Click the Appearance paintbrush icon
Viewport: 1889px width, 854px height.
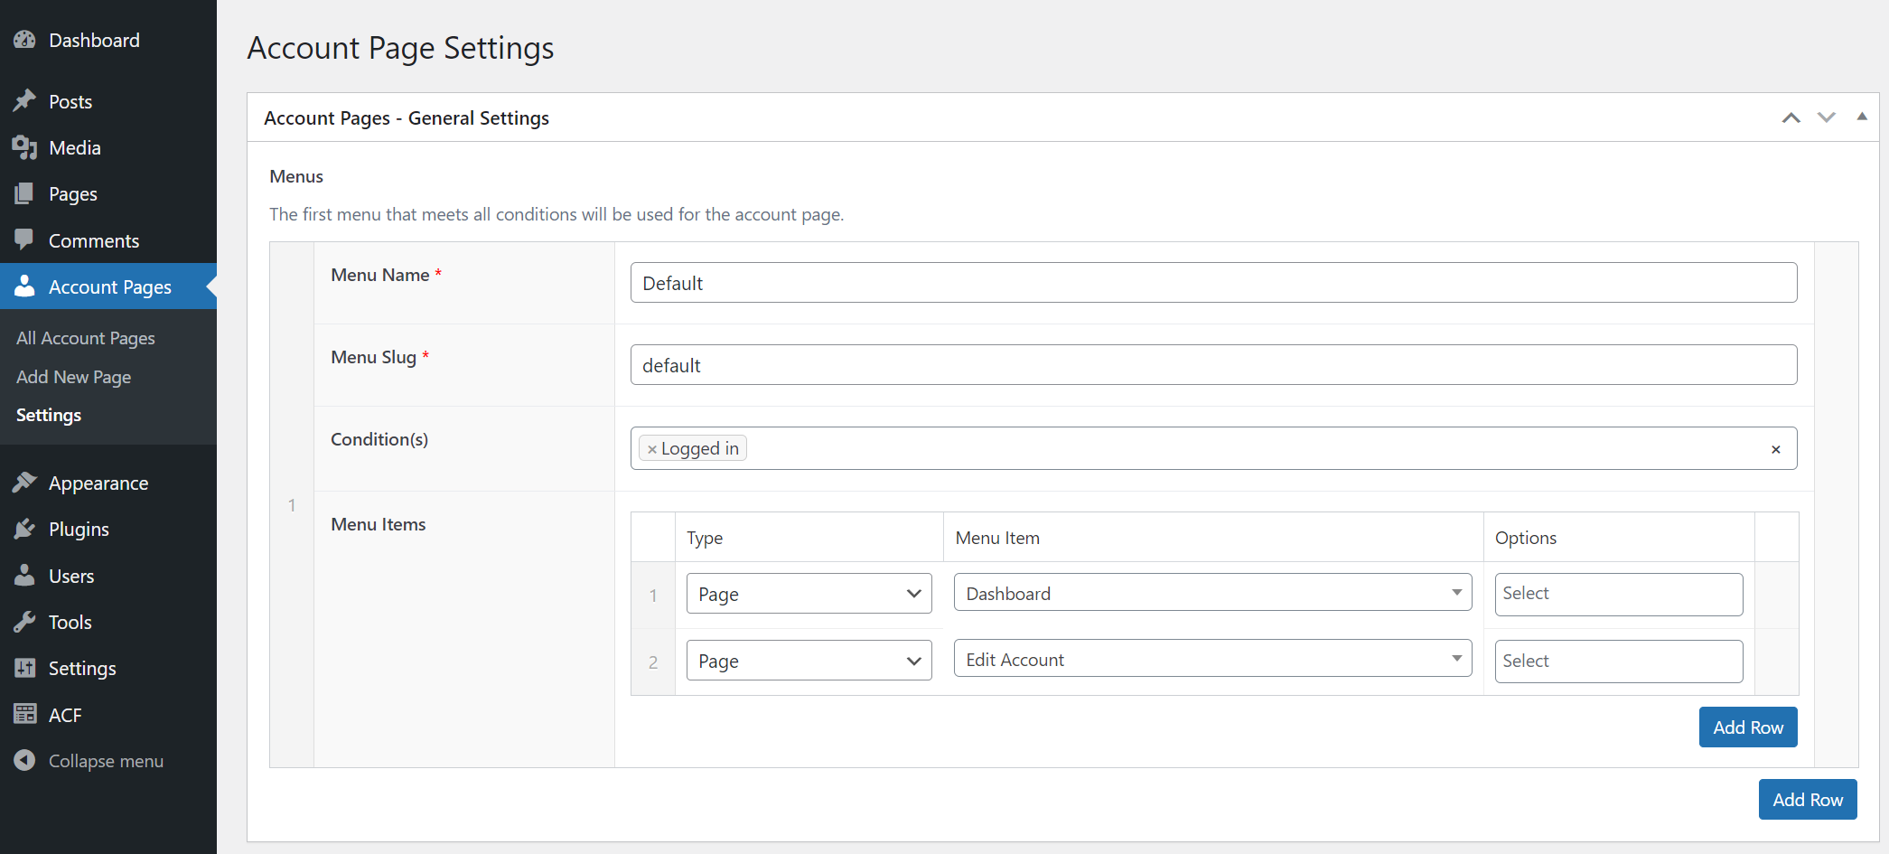24,483
